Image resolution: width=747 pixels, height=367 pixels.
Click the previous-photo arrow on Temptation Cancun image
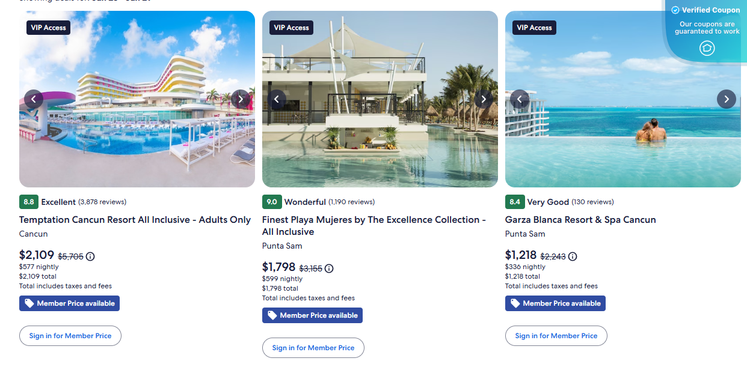34,99
